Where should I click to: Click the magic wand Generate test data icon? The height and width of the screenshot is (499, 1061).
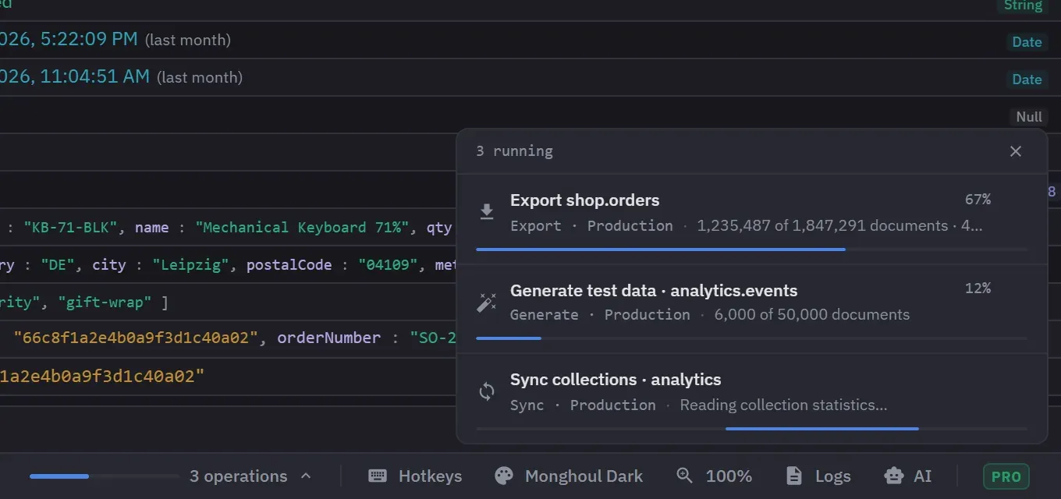(x=487, y=303)
